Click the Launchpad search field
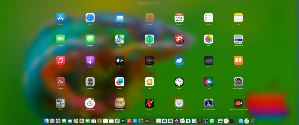The width and height of the screenshot is (299, 125). pos(149,3)
